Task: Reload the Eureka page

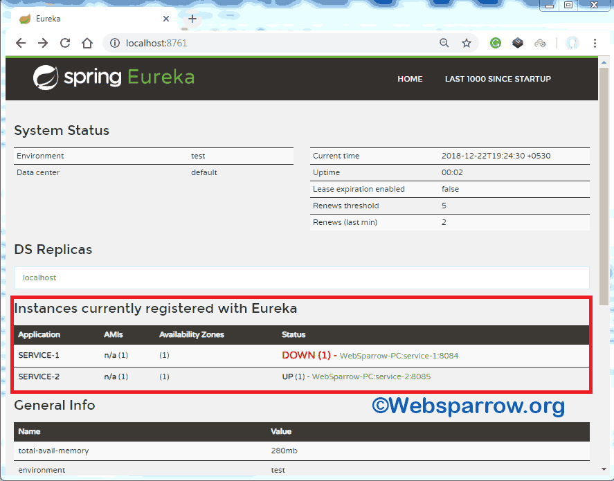Action: pyautogui.click(x=65, y=43)
